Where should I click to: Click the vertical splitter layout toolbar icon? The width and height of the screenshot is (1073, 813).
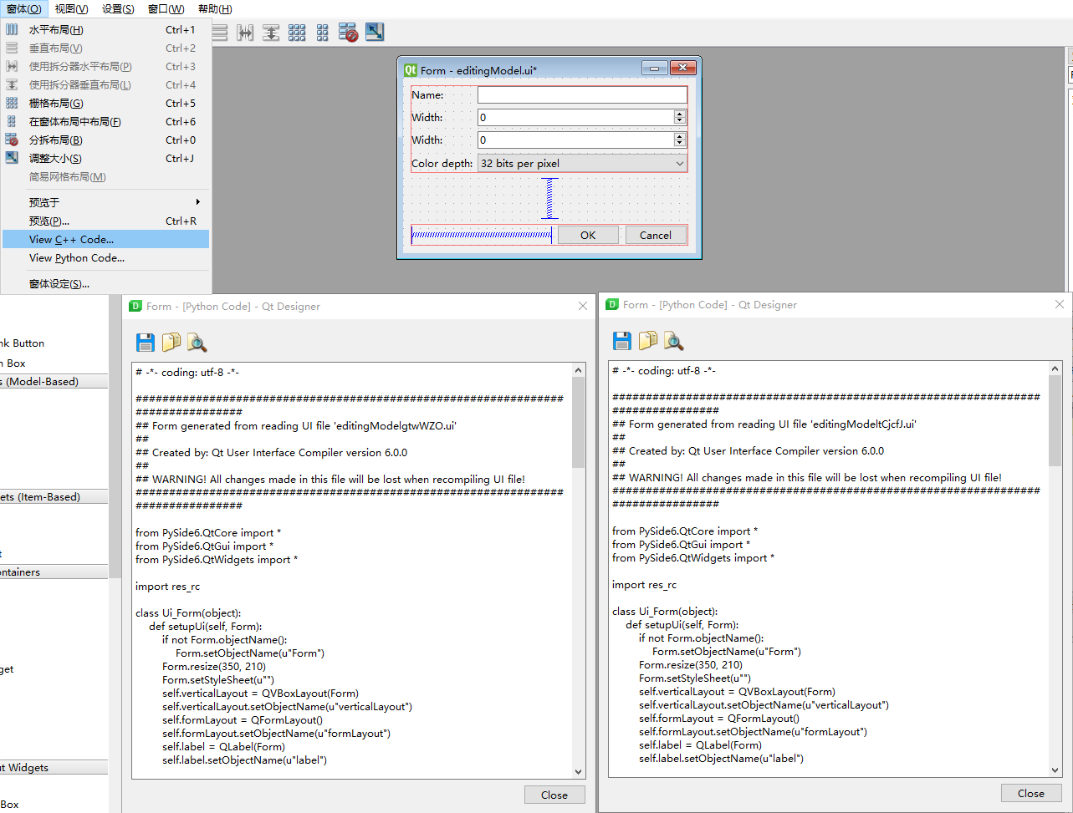271,32
